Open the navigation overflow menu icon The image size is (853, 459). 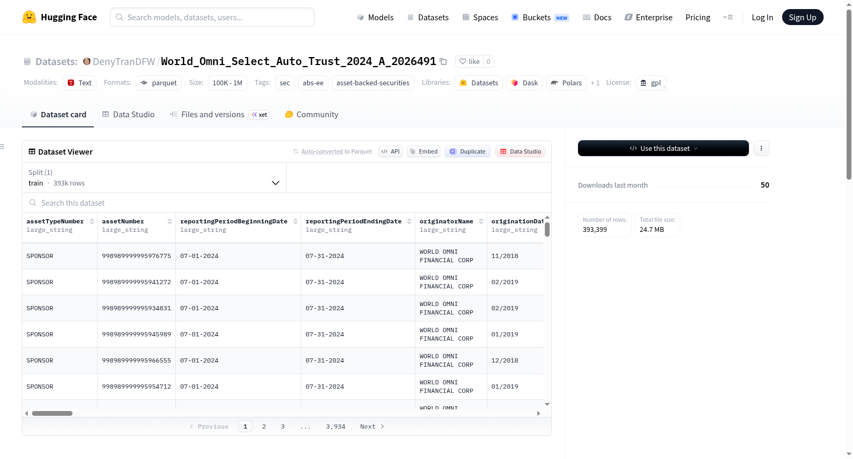(728, 17)
